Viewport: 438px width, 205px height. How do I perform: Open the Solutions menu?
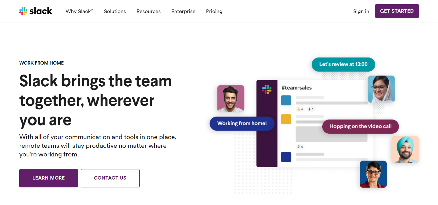point(115,11)
